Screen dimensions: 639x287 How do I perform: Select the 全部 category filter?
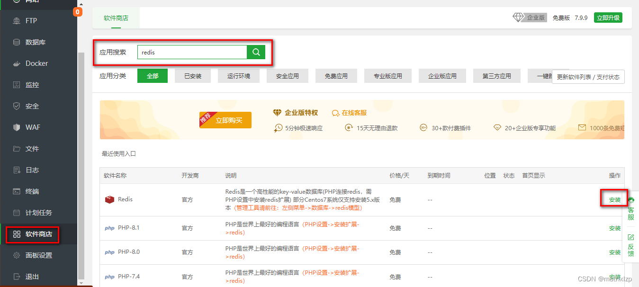pos(153,76)
